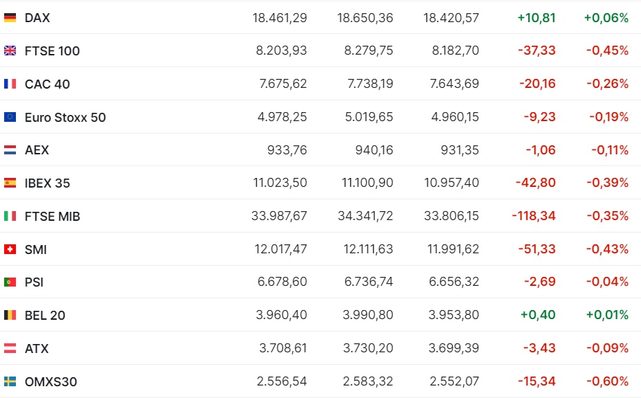Click the Austrian flag icon beside ATX
Image resolution: width=641 pixels, height=398 pixels.
pos(10,348)
